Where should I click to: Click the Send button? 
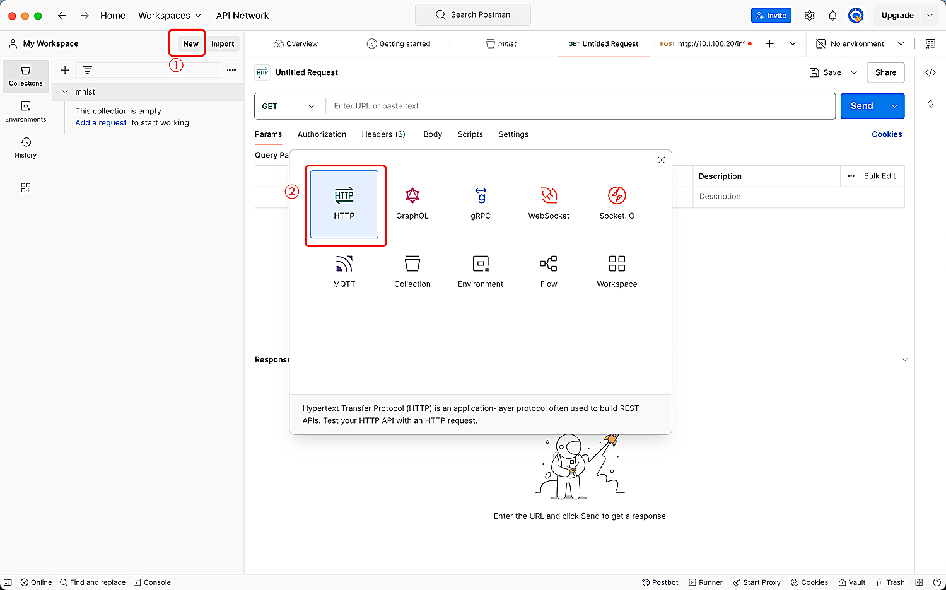(862, 106)
